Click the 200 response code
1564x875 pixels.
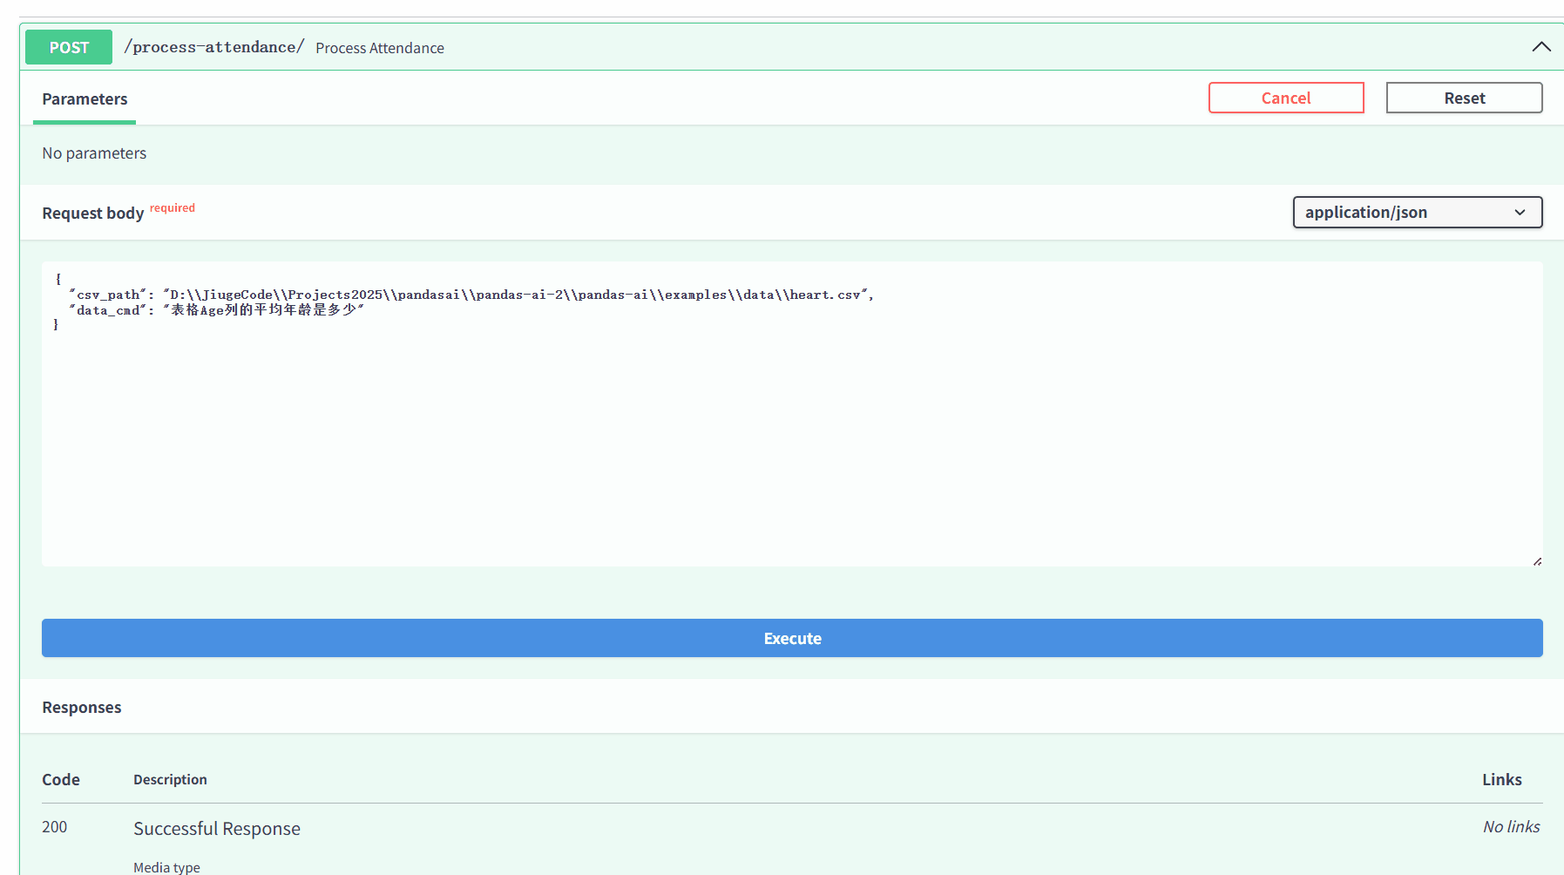click(54, 826)
